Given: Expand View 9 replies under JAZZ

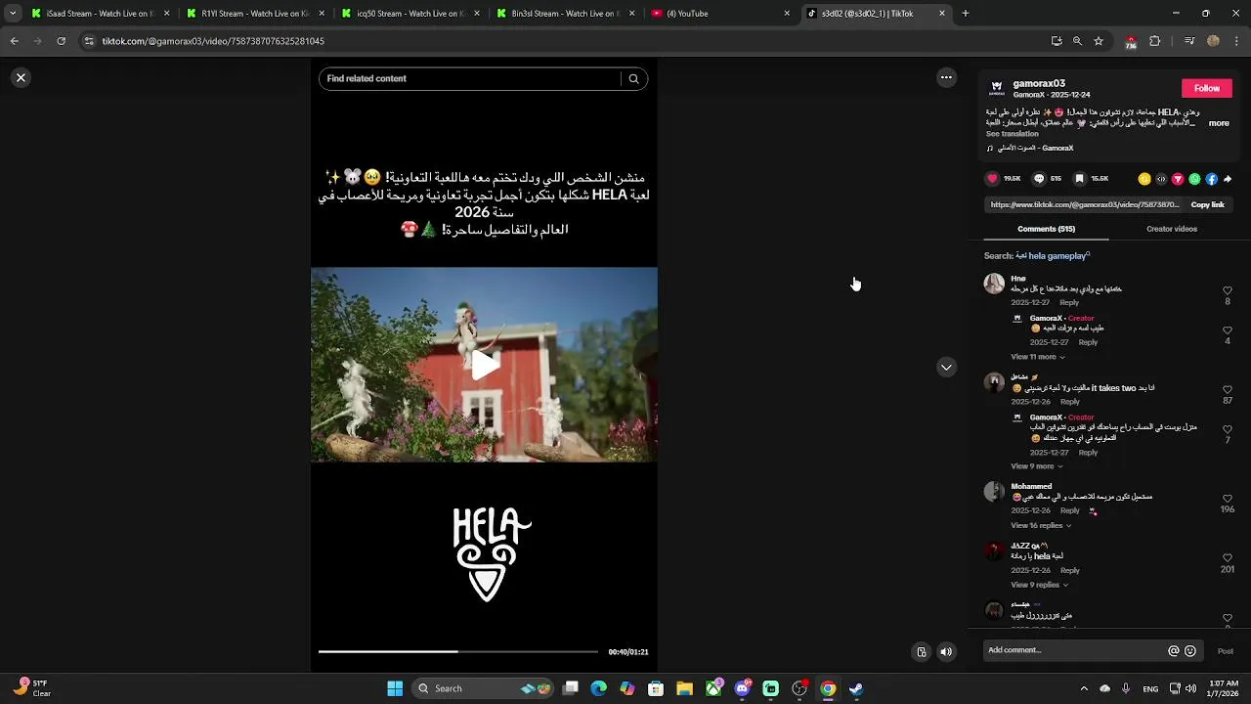Looking at the screenshot, I should click(1039, 585).
